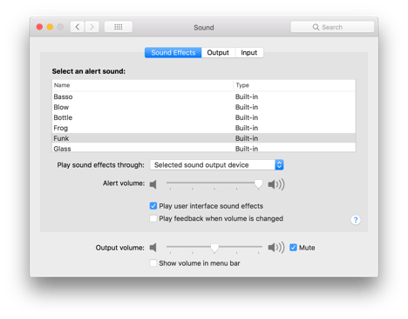Image resolution: width=408 pixels, height=319 pixels.
Task: Minimize the Sound window with the yellow button
Action: click(50, 27)
